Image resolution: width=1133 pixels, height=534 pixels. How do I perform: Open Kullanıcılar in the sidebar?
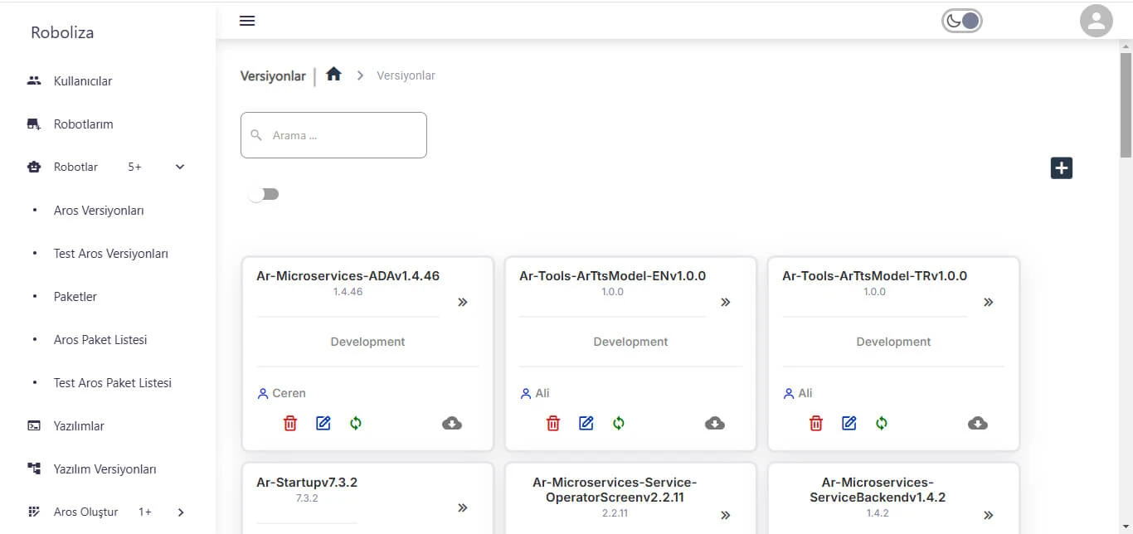pos(83,81)
